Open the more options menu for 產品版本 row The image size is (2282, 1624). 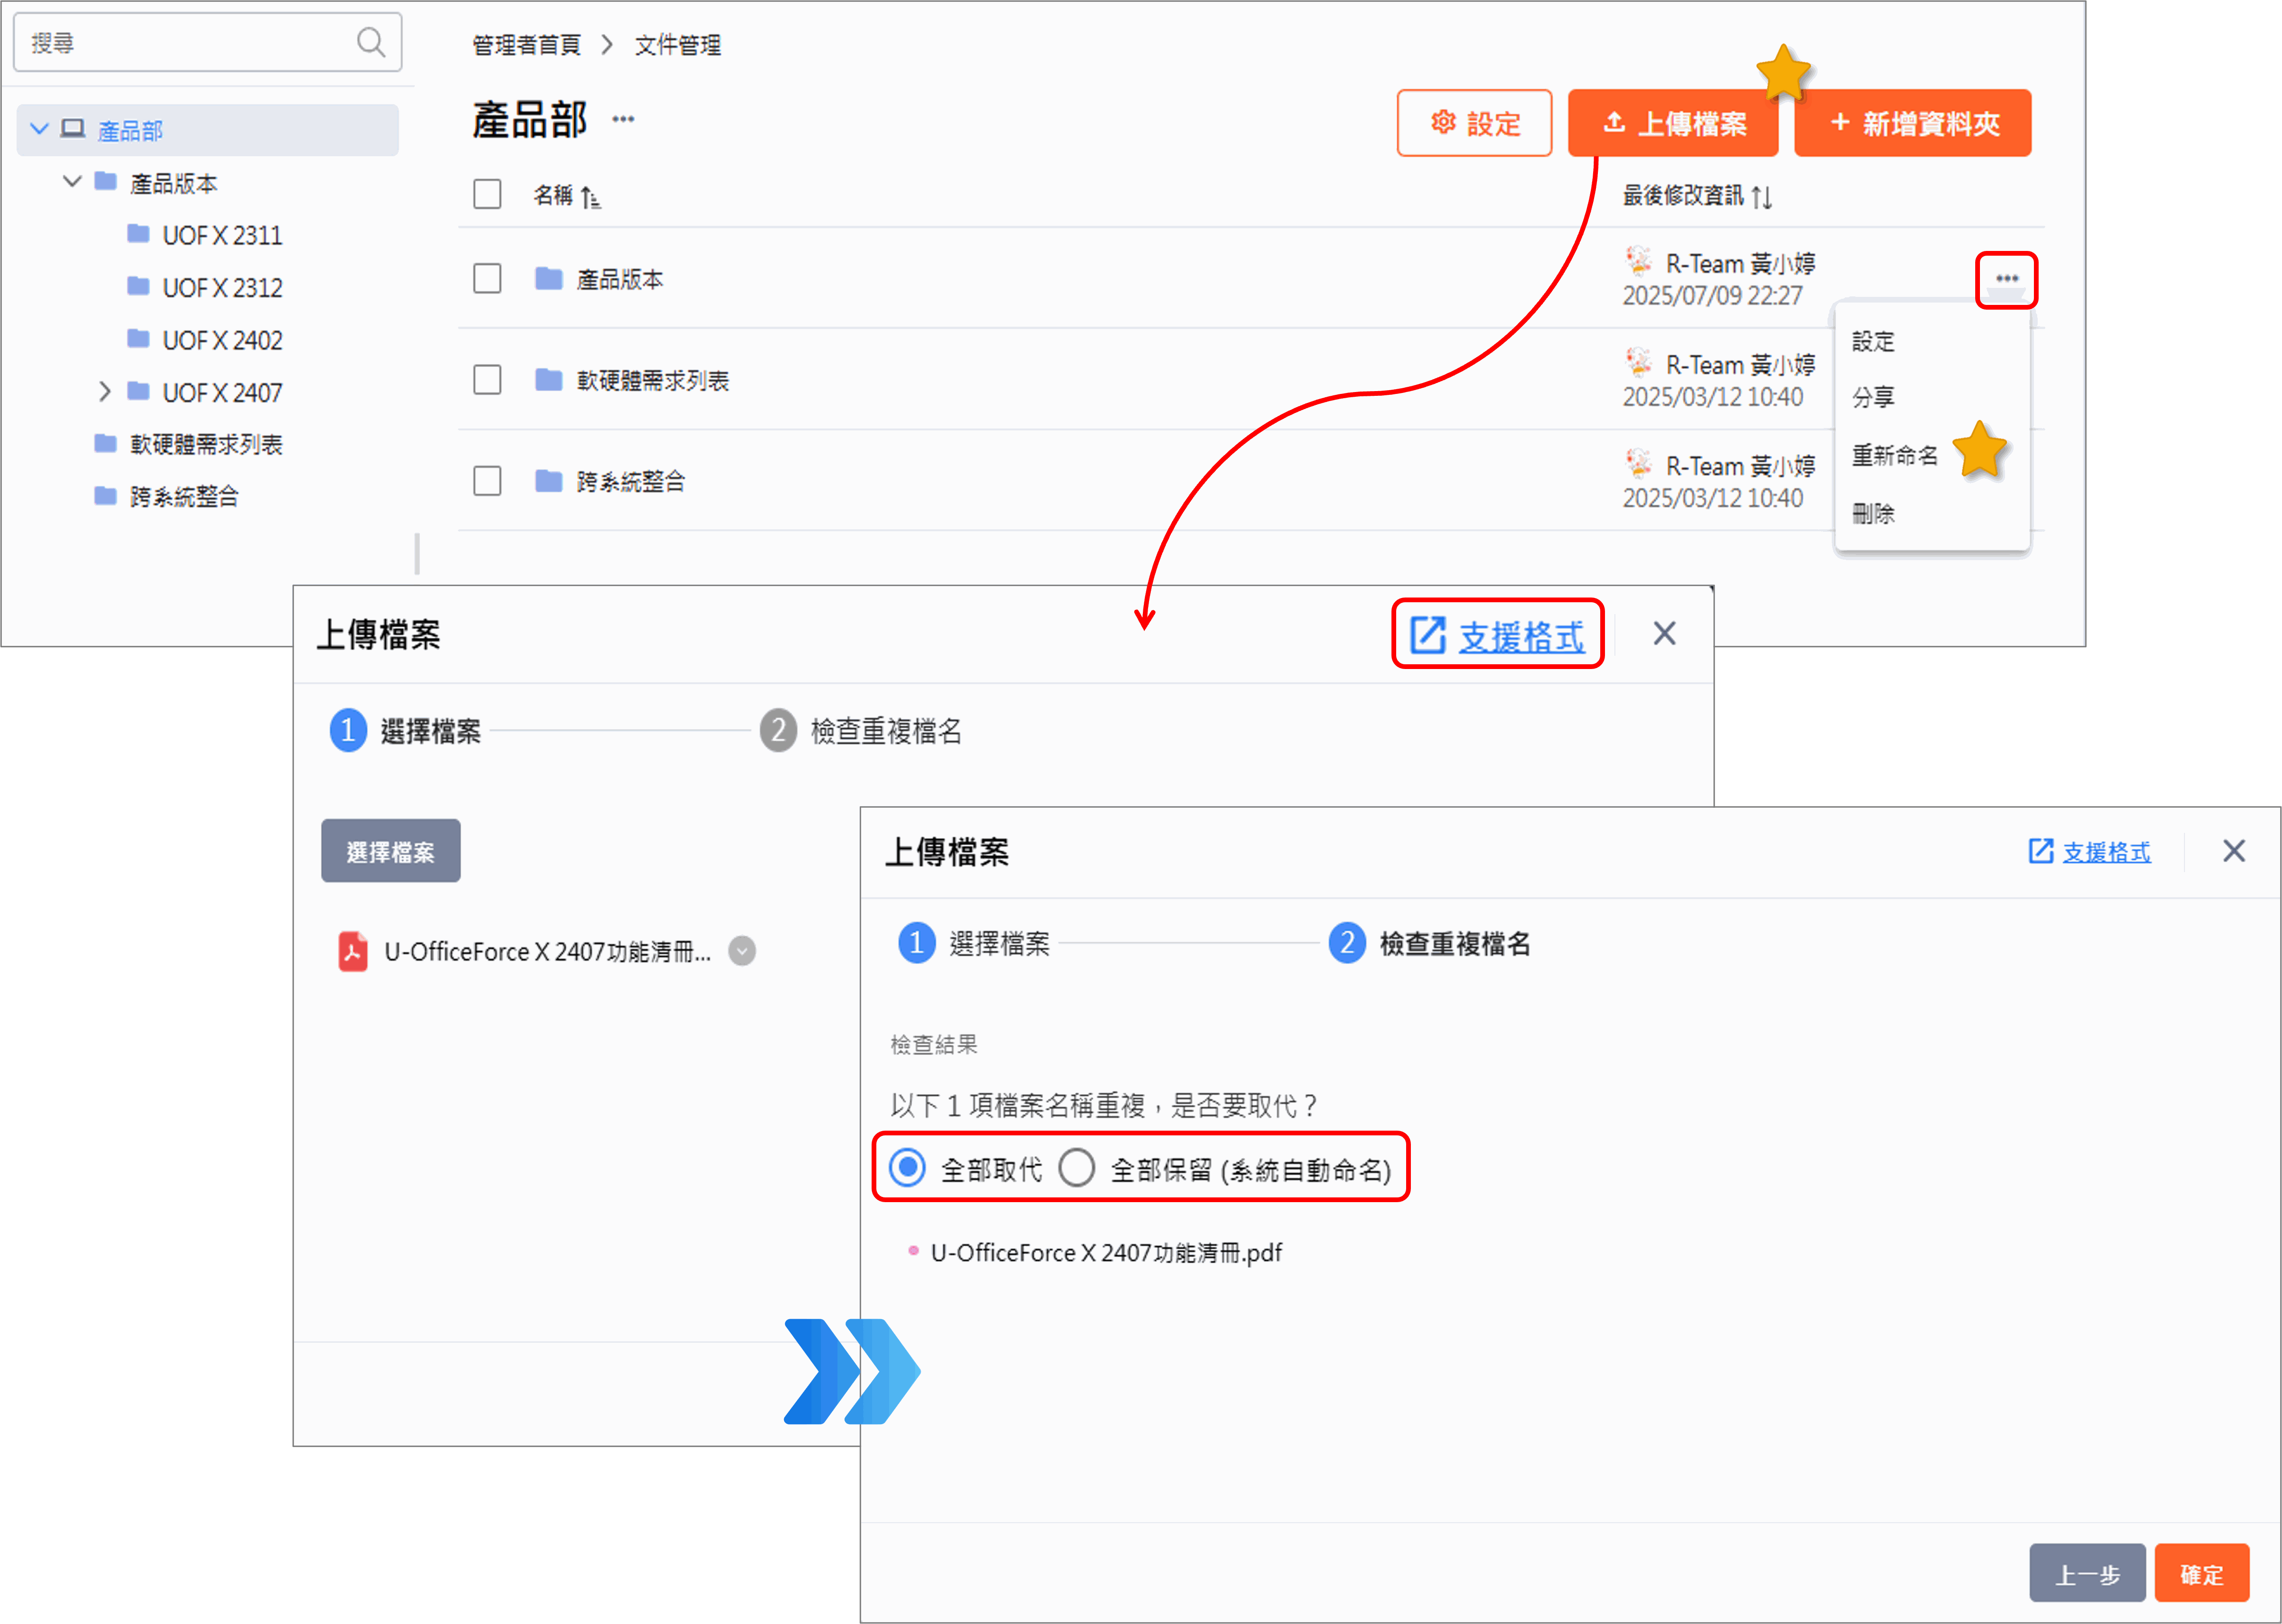pos(2006,279)
